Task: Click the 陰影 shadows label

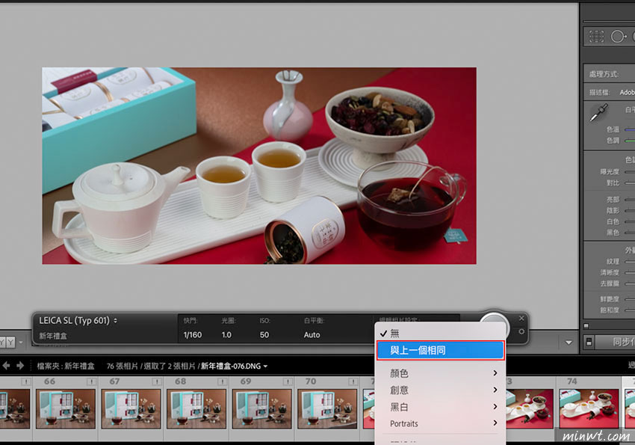Action: (x=613, y=210)
